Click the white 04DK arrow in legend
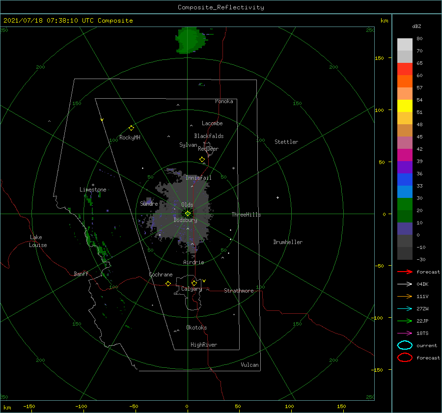Viewport: 442px width, 413px height. click(405, 284)
